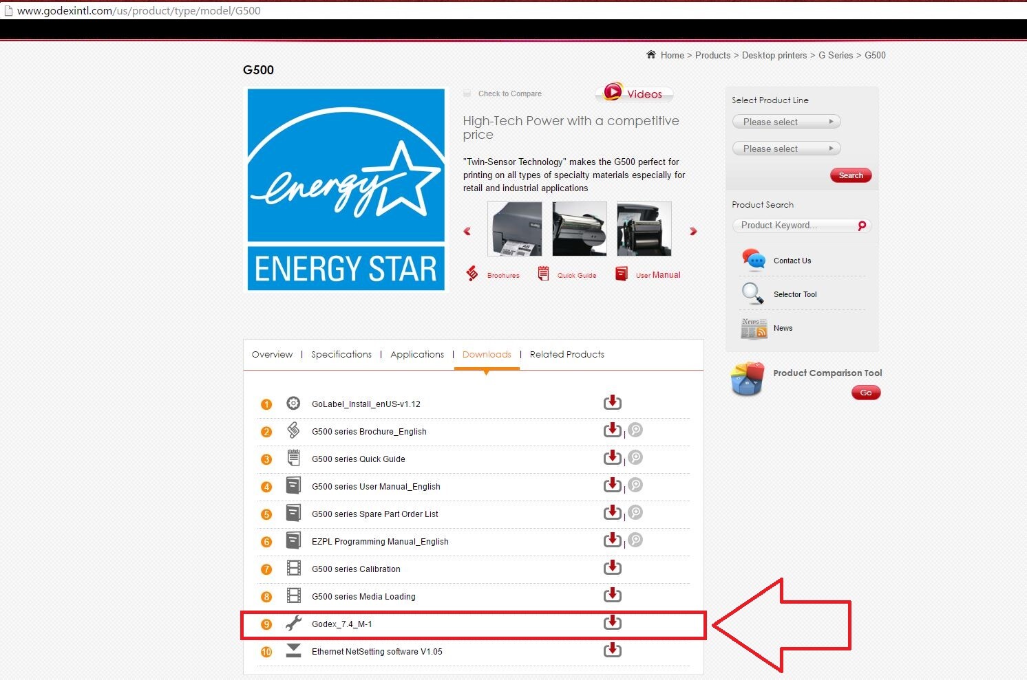1027x680 pixels.
Task: Click the User Manual book icon
Action: 622,274
